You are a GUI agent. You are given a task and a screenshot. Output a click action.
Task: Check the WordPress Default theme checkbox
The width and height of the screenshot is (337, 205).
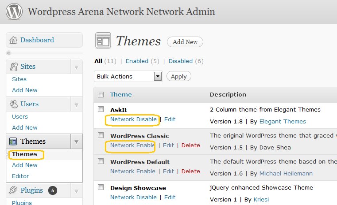point(101,161)
